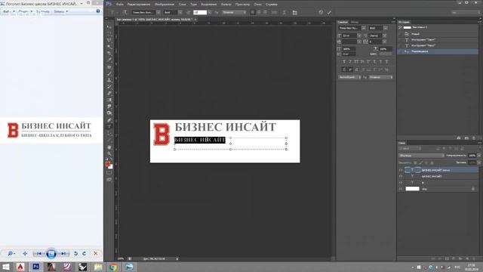Hide the selected top text layer
The height and width of the screenshot is (272, 483).
point(401,170)
